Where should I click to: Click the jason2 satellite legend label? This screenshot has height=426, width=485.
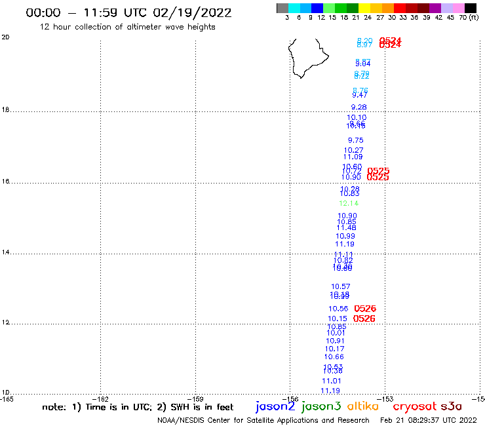(275, 406)
